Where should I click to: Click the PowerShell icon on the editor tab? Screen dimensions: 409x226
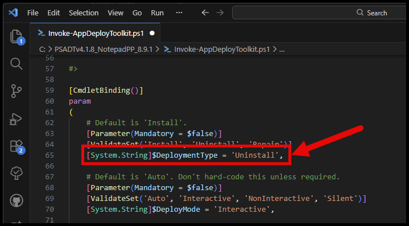point(42,33)
